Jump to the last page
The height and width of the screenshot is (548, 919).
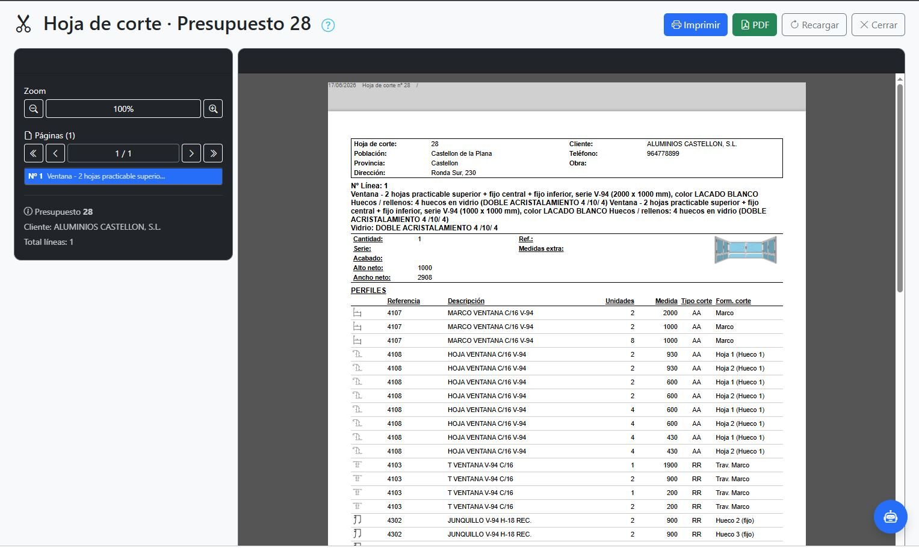point(213,153)
